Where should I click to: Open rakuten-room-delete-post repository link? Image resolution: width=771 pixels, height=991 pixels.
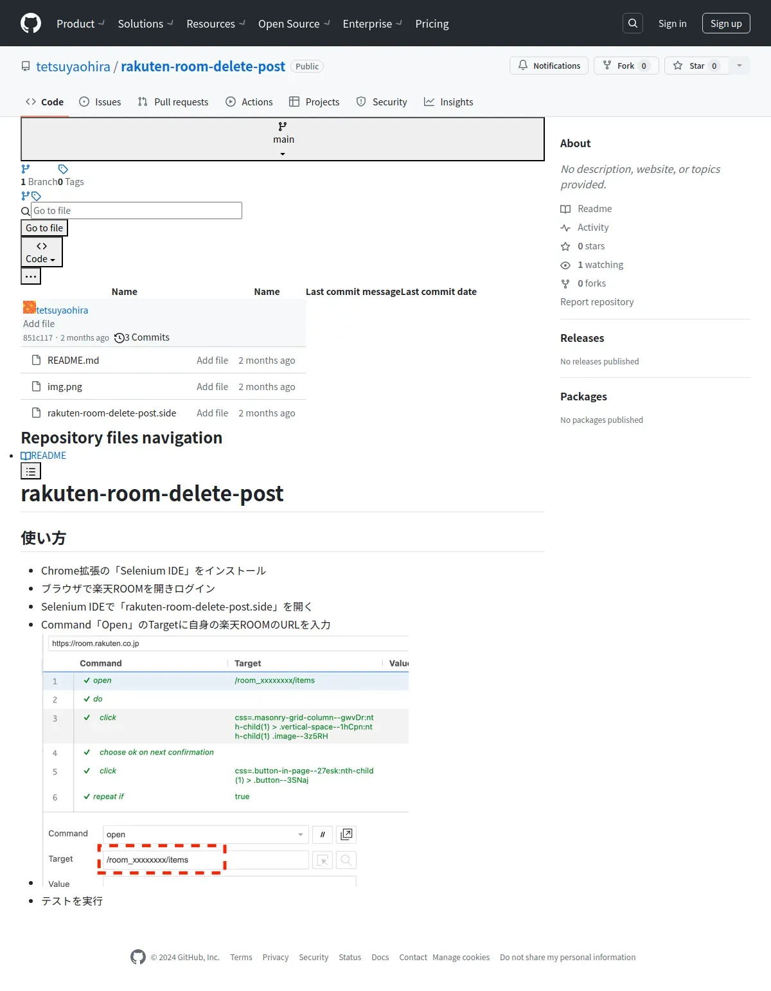(203, 66)
